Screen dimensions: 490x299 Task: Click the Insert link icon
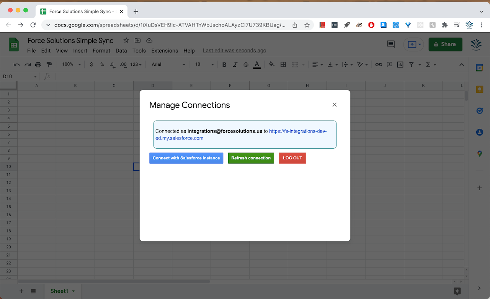pyautogui.click(x=379, y=64)
